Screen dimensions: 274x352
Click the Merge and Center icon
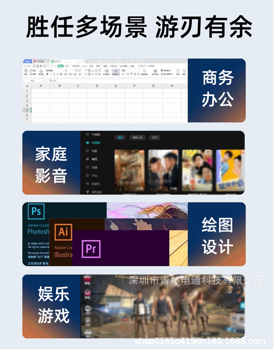pyautogui.click(x=107, y=71)
